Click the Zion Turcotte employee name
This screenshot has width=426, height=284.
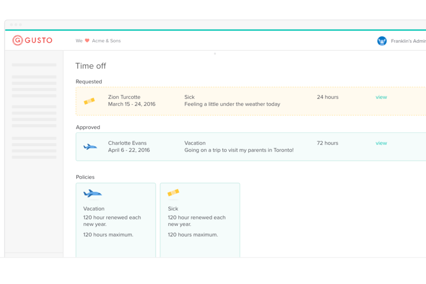[124, 97]
